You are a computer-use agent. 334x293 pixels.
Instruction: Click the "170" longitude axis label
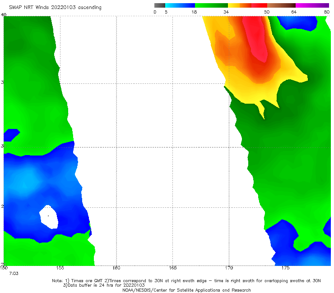pyautogui.click(x=229, y=268)
